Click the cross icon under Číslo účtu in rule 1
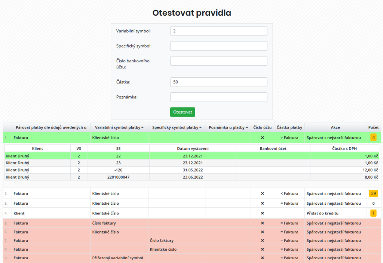 [263, 137]
